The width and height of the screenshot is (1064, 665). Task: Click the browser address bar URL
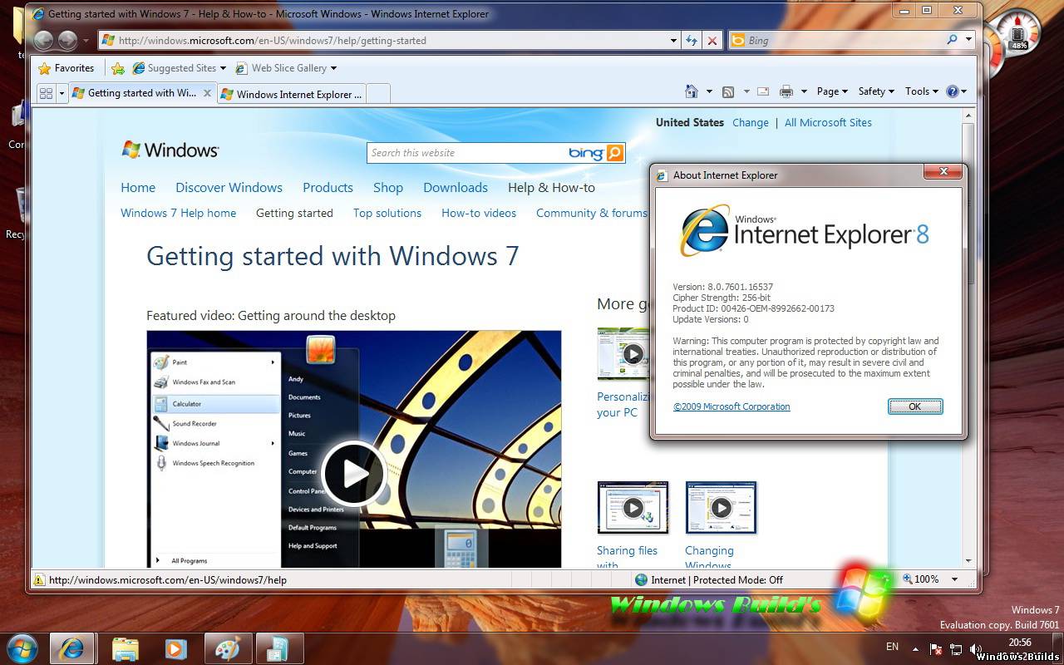273,40
